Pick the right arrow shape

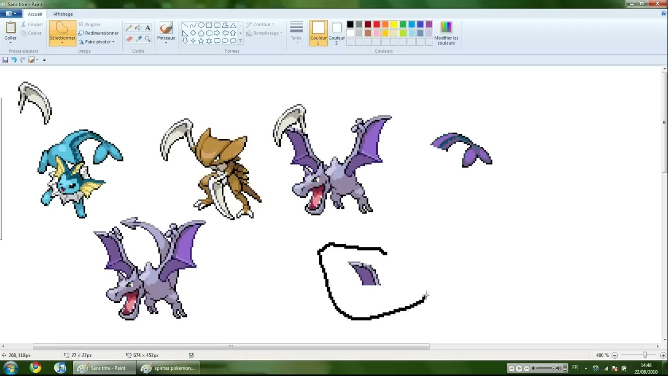[217, 33]
